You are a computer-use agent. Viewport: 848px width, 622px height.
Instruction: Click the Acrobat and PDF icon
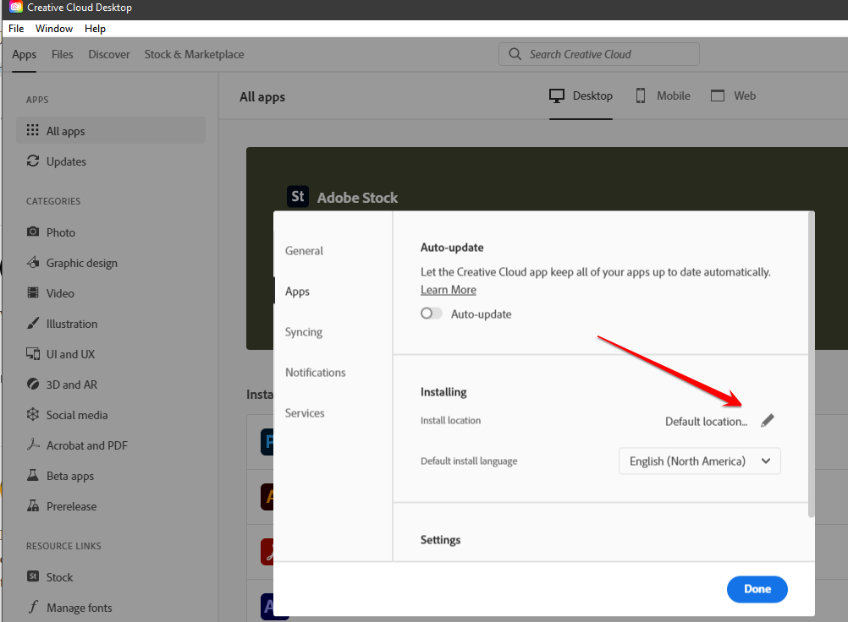click(31, 445)
